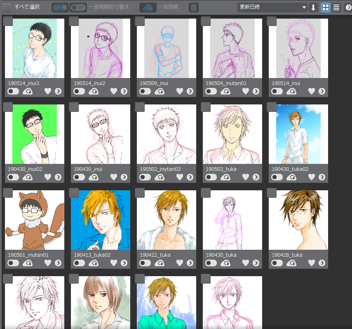Favorite the 190514_inui3 artwork with heart
This screenshot has height=329, width=352.
tap(48, 91)
